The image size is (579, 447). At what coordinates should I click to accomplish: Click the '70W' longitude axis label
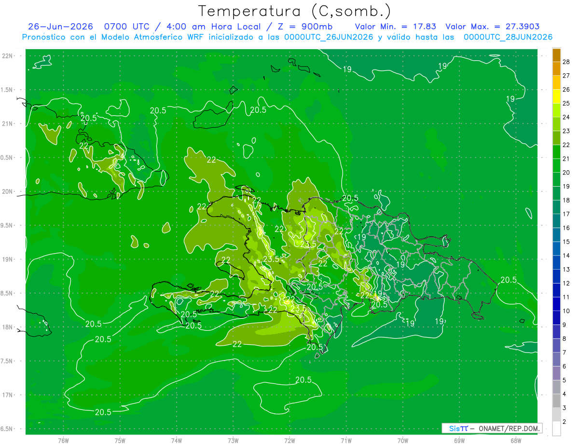(403, 440)
